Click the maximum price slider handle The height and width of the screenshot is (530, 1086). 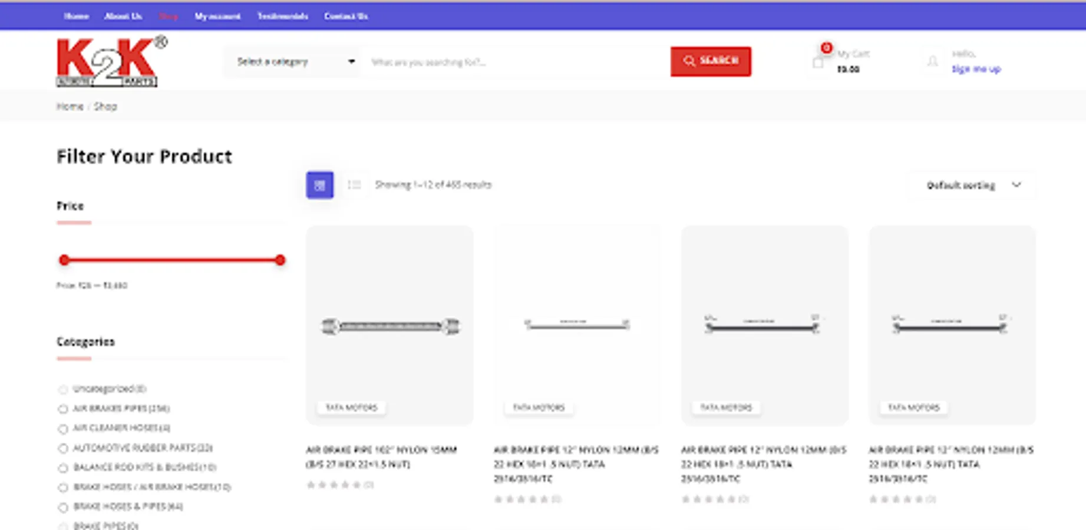[280, 260]
